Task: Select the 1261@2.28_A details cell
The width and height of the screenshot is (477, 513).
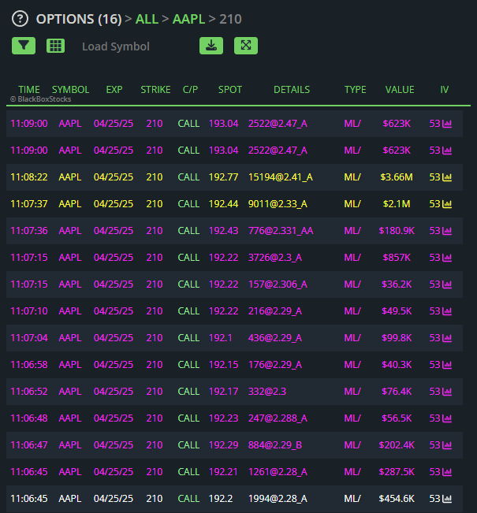Action: [x=278, y=472]
